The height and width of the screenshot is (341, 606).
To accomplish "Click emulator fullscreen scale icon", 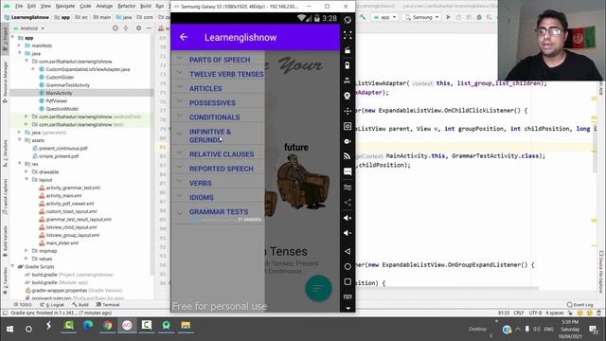I will click(x=348, y=35).
